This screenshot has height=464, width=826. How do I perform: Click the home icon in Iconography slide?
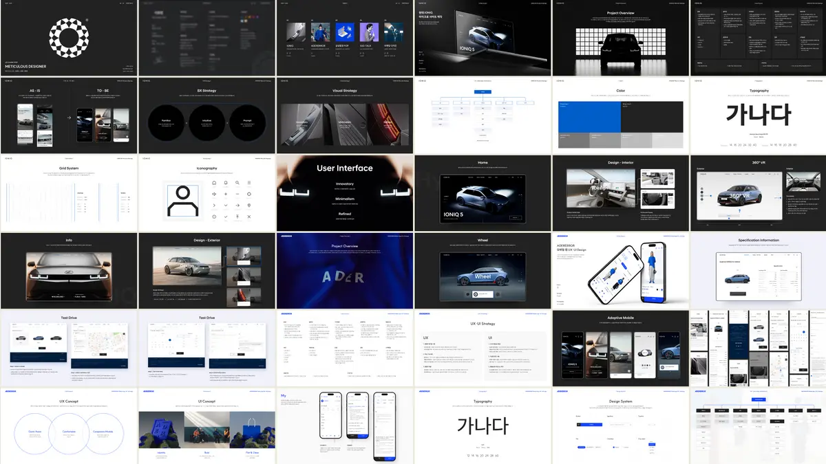coord(214,183)
